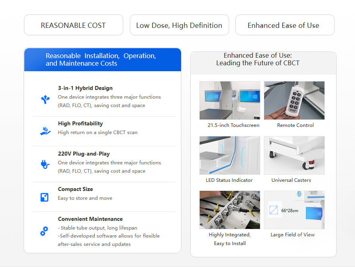Image resolution: width=355 pixels, height=267 pixels.
Task: Click the 'Remote Control' caption
Action: (x=295, y=125)
